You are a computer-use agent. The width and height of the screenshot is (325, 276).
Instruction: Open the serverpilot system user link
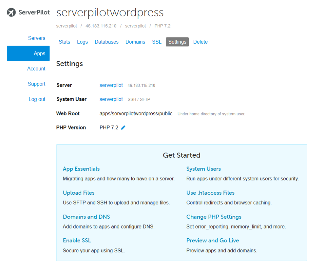point(111,99)
